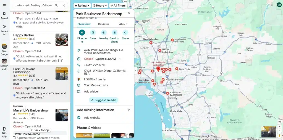Screen dimensions: 283x140
Task: Open All filters
Action: point(118,6)
